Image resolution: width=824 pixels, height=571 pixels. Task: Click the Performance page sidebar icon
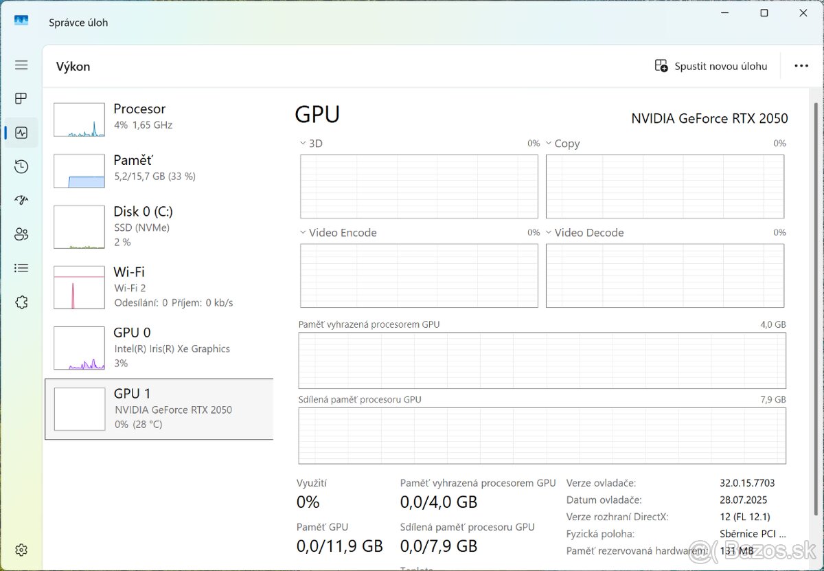pos(21,133)
